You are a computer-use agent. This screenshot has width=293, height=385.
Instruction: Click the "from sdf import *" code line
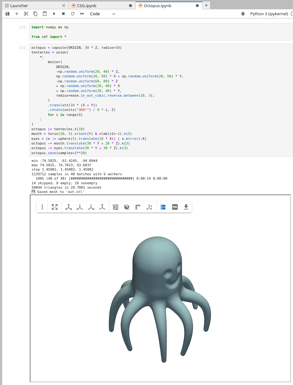(x=49, y=37)
